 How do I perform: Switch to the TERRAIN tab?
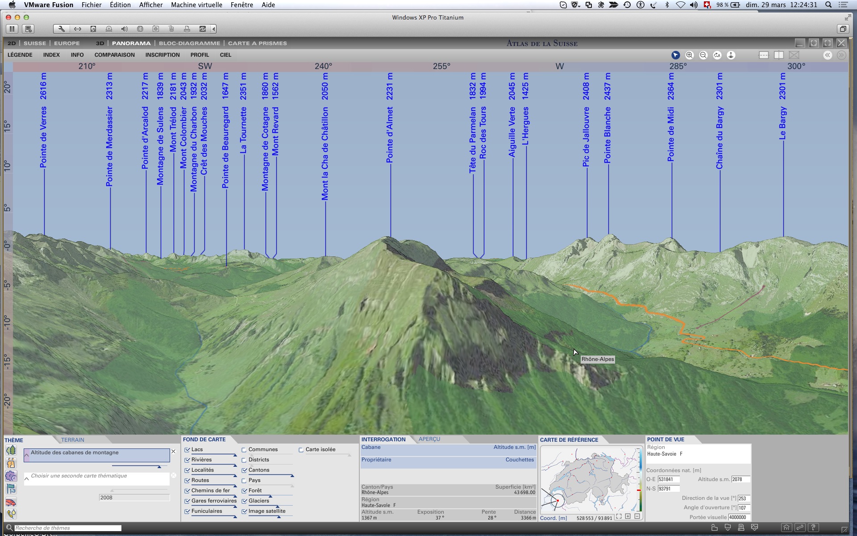[72, 440]
